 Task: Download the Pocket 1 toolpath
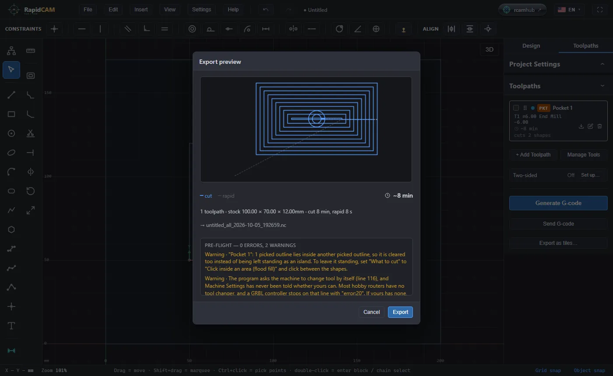581,126
